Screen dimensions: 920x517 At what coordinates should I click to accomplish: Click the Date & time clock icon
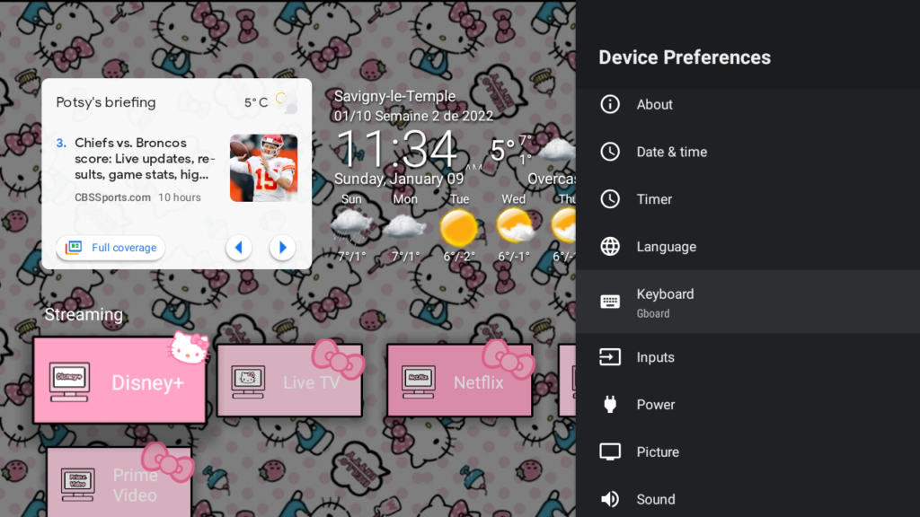[x=610, y=152]
